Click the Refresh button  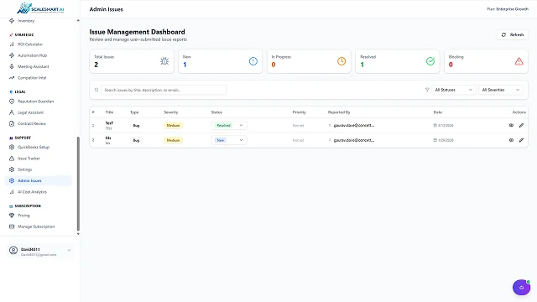pos(513,34)
